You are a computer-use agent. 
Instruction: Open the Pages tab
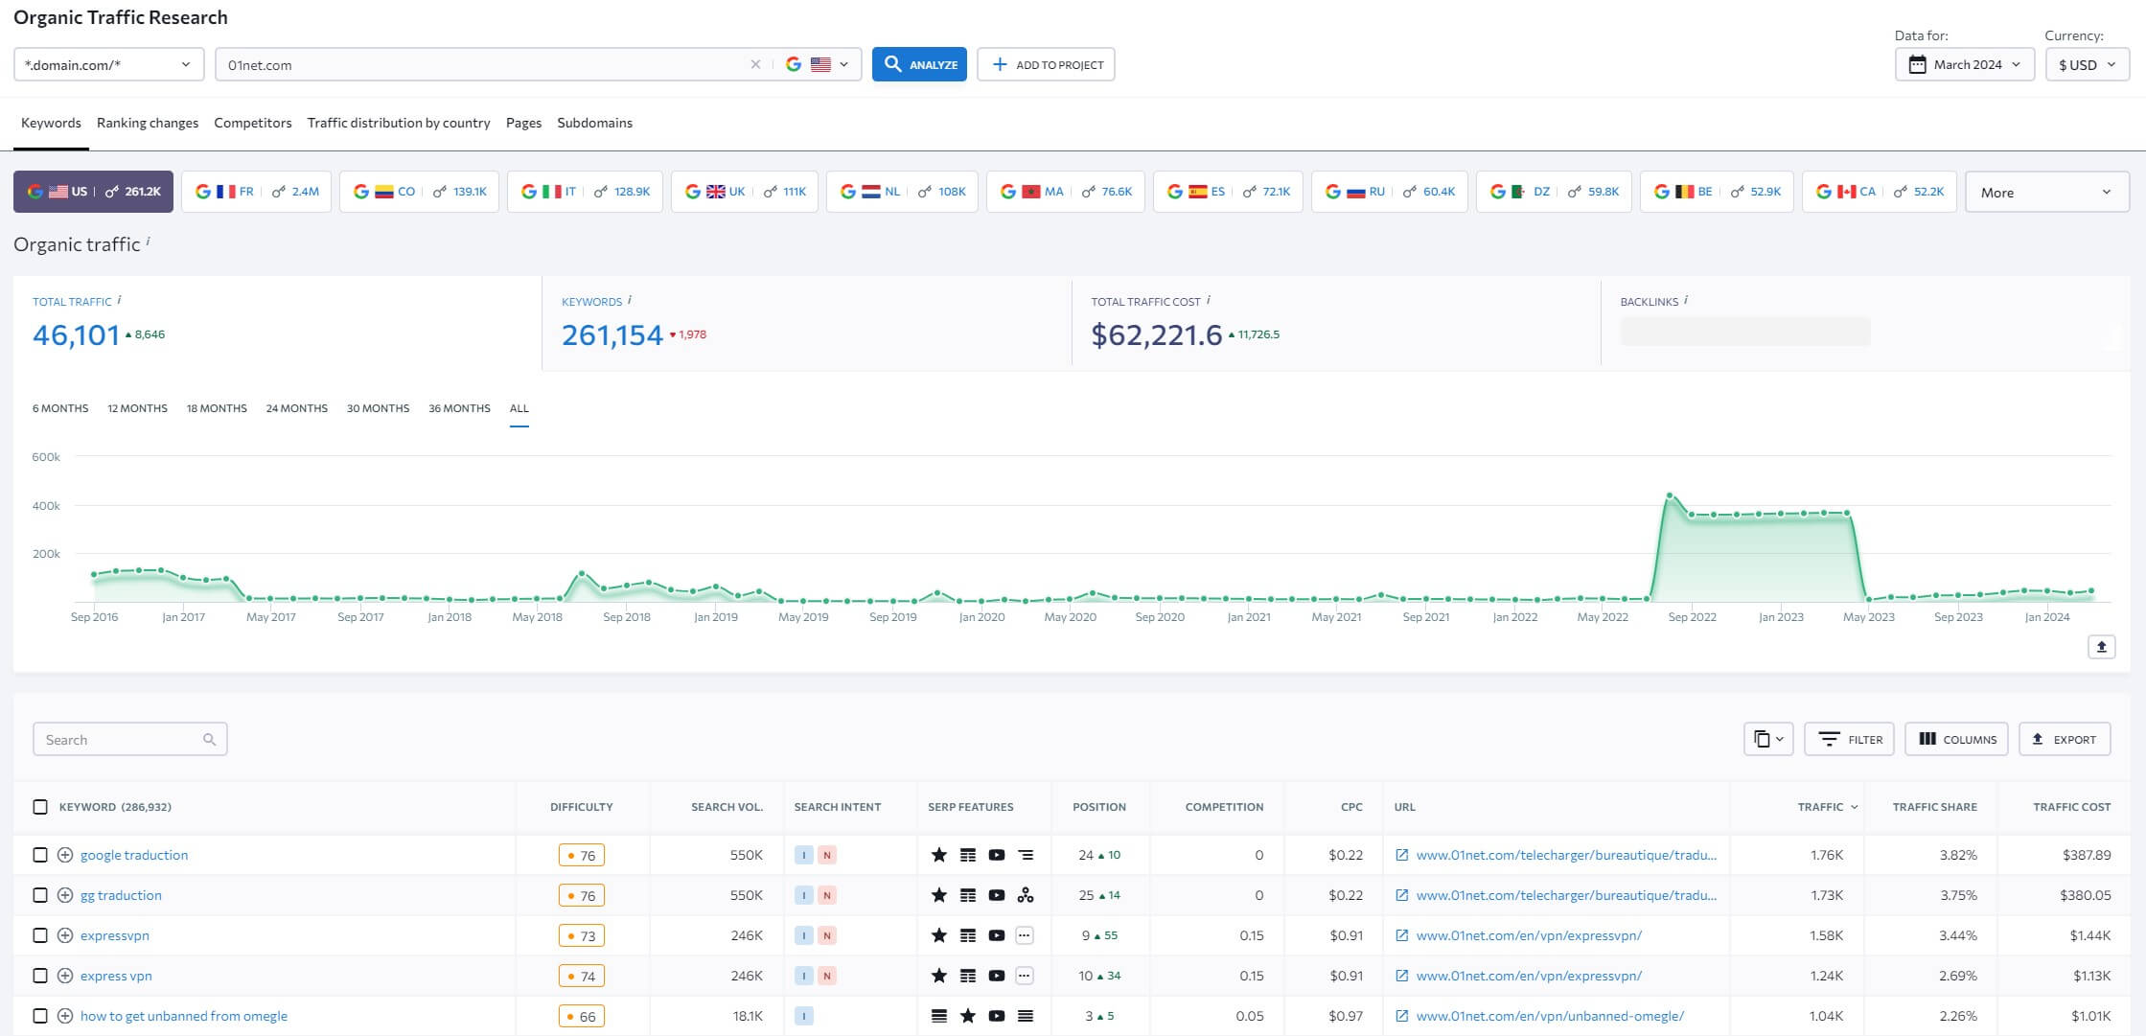click(523, 123)
